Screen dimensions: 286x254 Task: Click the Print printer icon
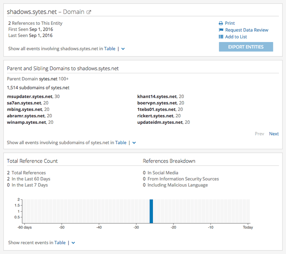221,23
